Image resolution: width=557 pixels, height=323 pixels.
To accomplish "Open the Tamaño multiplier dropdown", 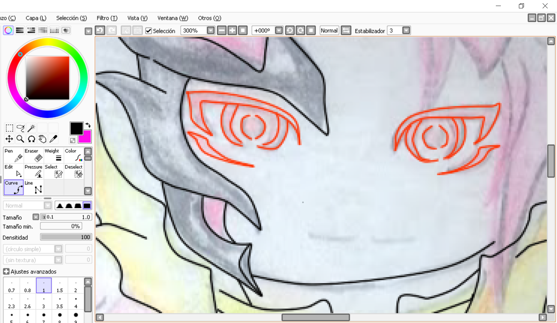I will (36, 217).
